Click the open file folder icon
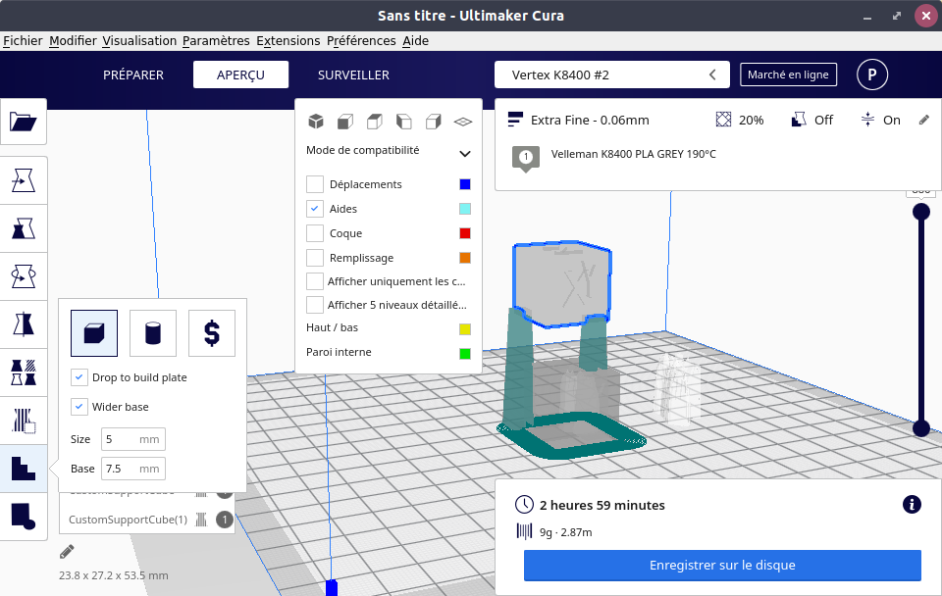Viewport: 942px width, 596px height. [23, 122]
